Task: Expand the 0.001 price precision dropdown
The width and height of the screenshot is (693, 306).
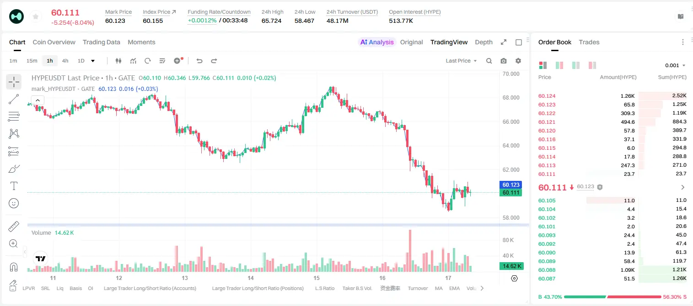Action: (675, 65)
